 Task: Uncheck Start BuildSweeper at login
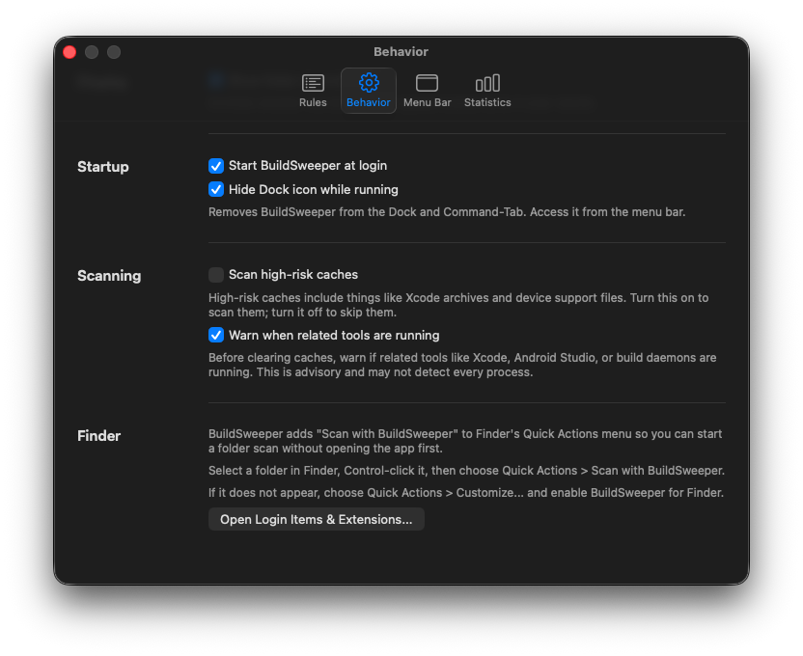pos(216,166)
